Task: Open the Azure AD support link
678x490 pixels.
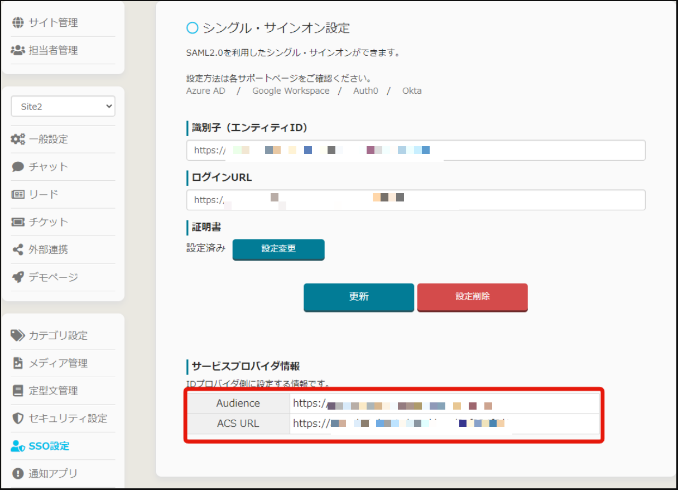Action: coord(206,90)
